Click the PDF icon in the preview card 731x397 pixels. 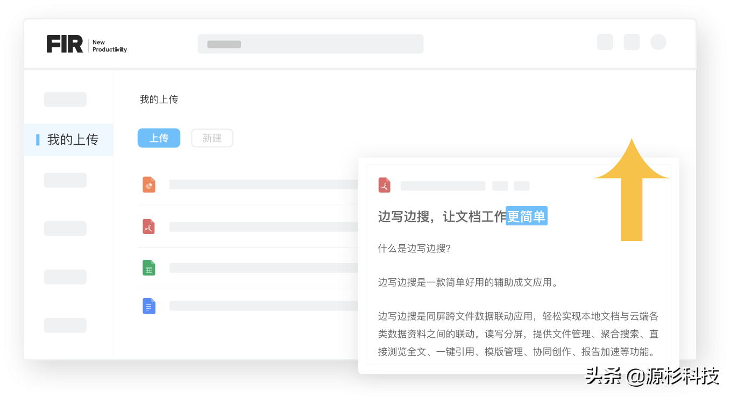pos(384,185)
